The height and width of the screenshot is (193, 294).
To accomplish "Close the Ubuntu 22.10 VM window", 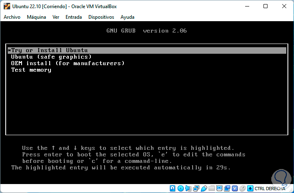I will point(284,6).
